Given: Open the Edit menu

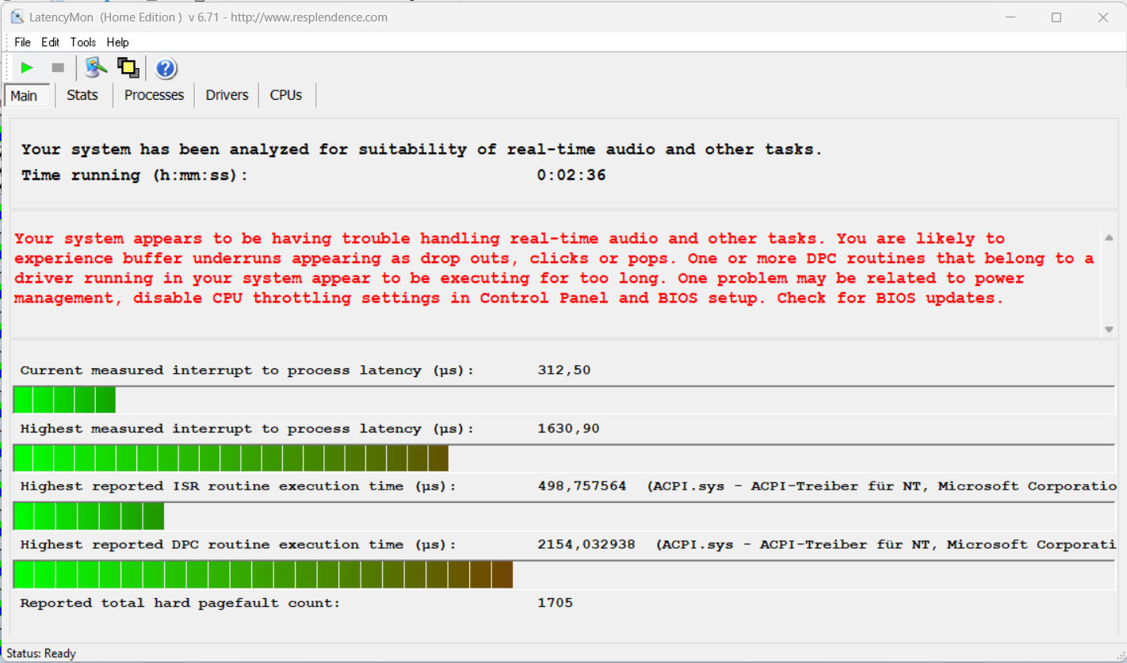Looking at the screenshot, I should [x=50, y=42].
